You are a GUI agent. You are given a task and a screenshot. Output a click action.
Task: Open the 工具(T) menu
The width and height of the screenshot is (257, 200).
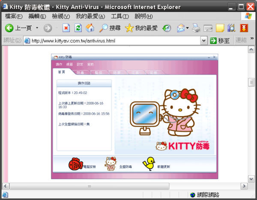coord(120,16)
